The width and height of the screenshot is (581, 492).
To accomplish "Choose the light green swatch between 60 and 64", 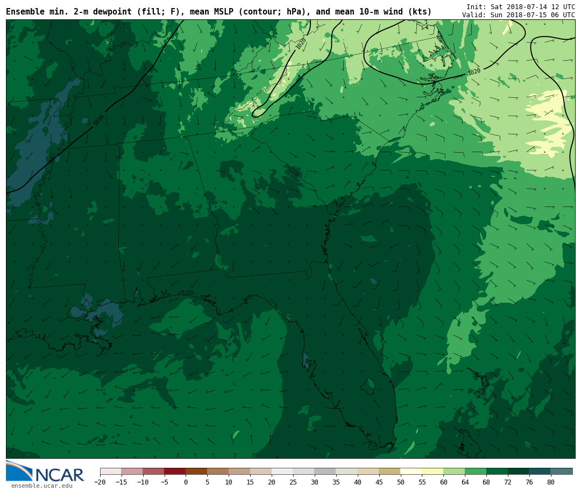I will pos(454,471).
